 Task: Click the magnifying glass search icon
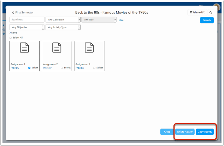[x=211, y=12]
